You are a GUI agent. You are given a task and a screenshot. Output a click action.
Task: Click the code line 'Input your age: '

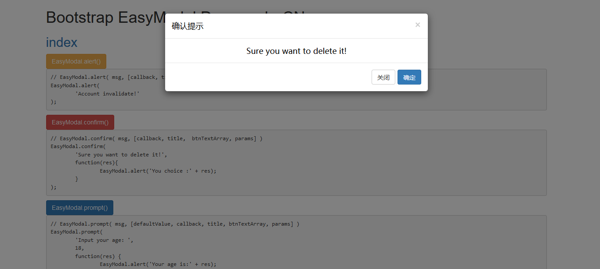click(104, 240)
